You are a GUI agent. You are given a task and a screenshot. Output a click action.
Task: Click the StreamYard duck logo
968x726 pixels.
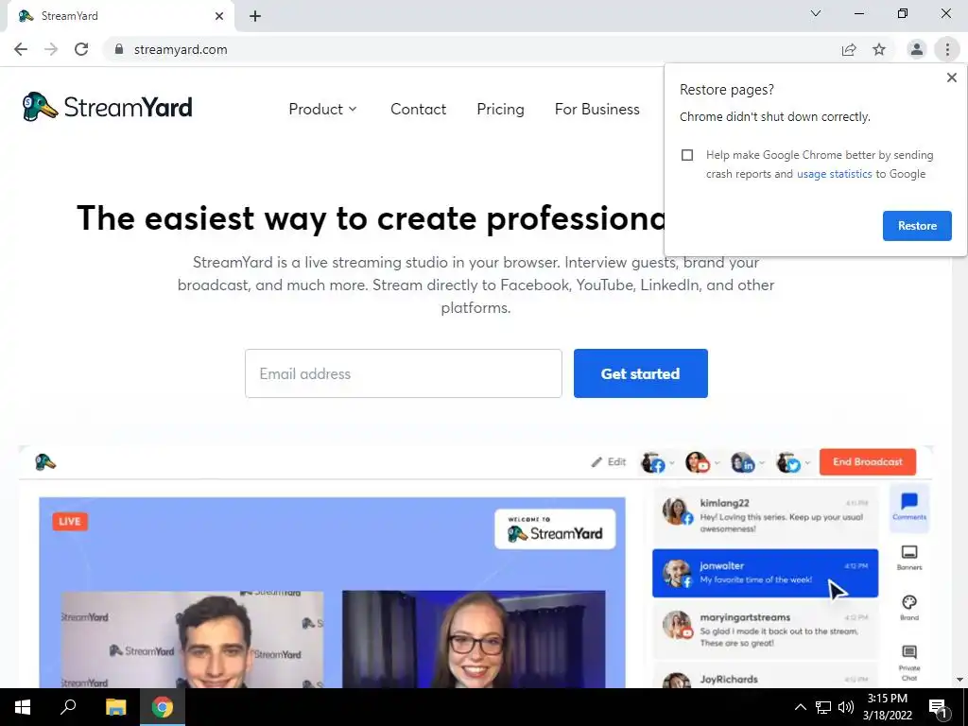[107, 108]
